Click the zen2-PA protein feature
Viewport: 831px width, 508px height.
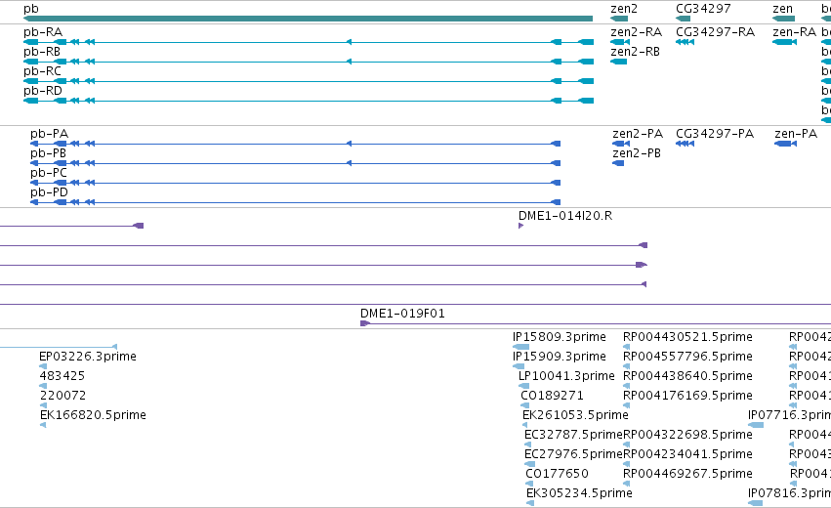pyautogui.click(x=621, y=144)
